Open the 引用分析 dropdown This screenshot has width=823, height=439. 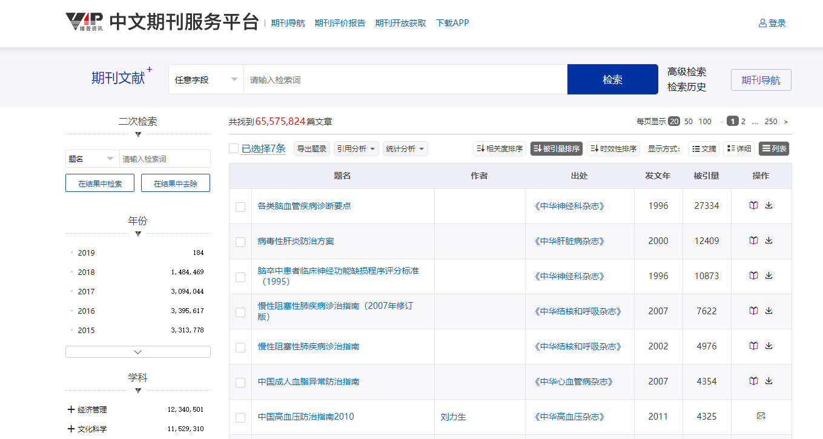[357, 148]
